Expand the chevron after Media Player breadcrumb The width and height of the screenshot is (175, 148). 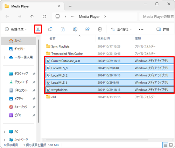point(105,16)
